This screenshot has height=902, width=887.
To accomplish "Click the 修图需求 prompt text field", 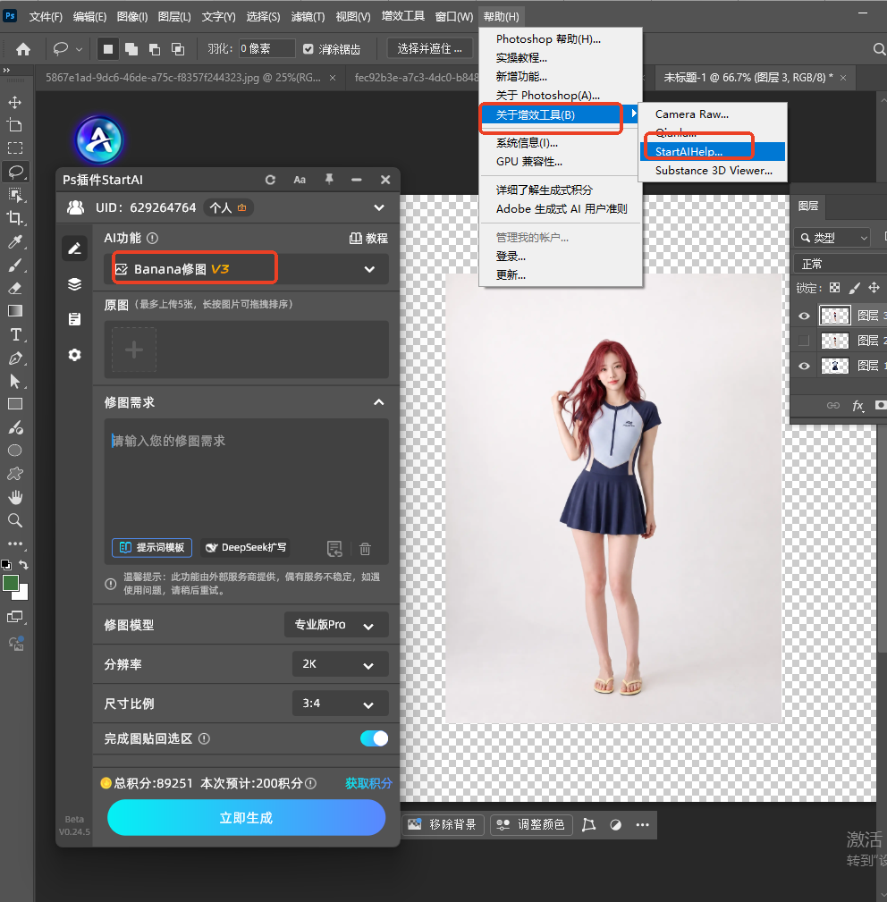I will (x=246, y=477).
